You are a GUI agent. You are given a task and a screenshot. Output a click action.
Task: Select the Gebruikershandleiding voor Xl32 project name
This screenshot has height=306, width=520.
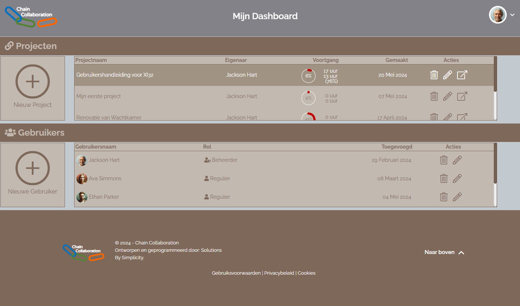click(x=115, y=75)
